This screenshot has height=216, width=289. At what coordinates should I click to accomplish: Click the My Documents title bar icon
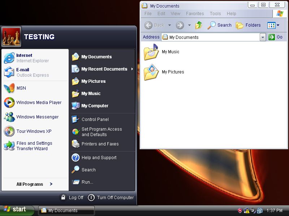144,6
